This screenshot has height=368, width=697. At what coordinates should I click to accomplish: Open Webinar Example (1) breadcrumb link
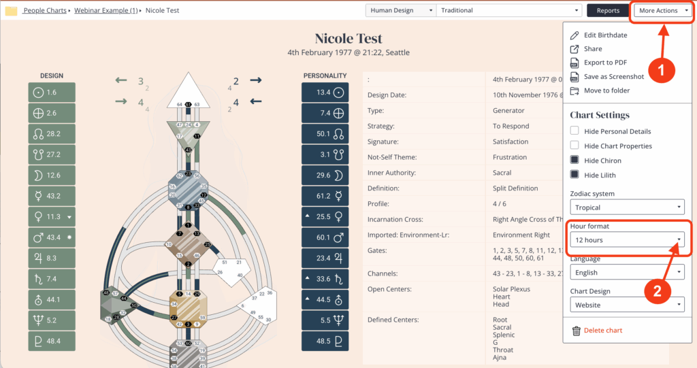(106, 11)
